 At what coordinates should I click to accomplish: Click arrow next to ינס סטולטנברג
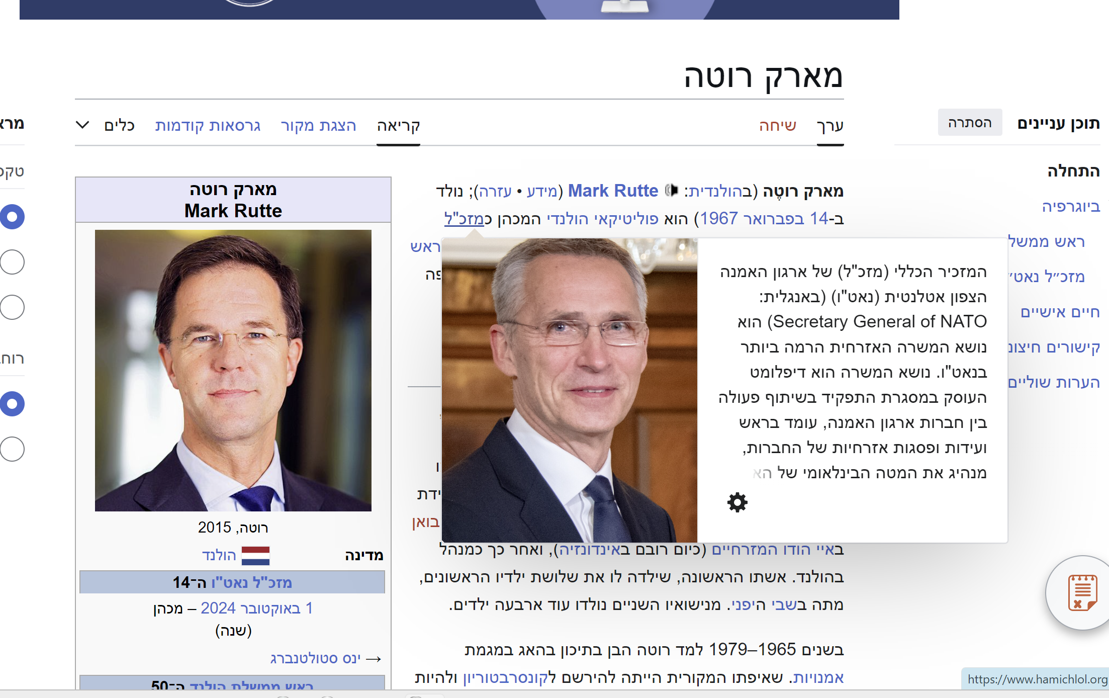374,659
